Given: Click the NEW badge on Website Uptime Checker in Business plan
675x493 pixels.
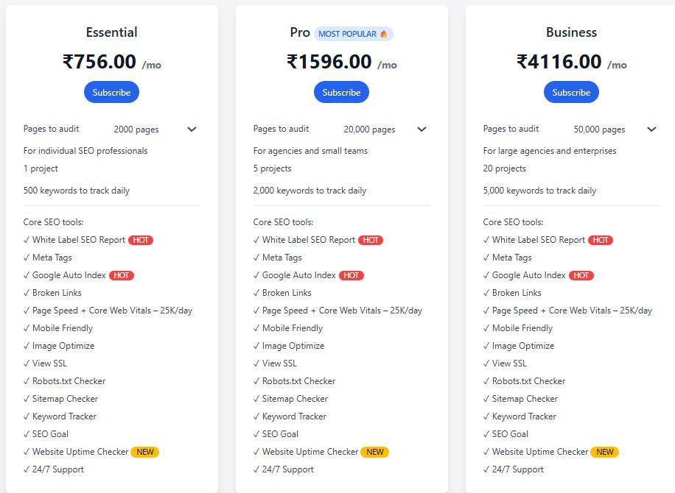Looking at the screenshot, I should coord(604,452).
